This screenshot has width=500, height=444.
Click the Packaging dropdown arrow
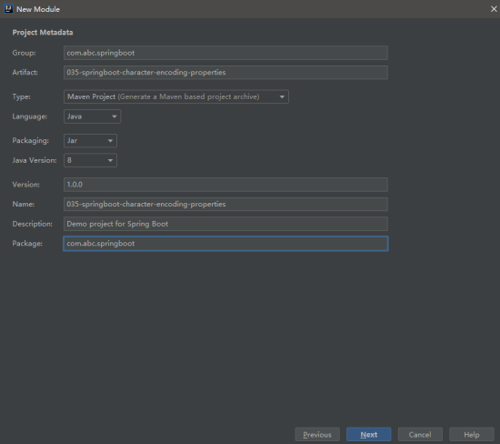click(x=110, y=141)
